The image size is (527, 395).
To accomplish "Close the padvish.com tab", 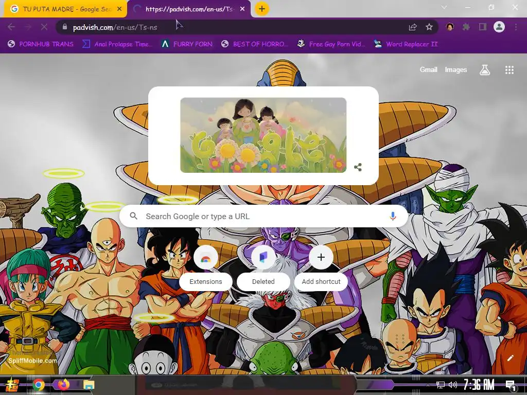I will (x=242, y=9).
